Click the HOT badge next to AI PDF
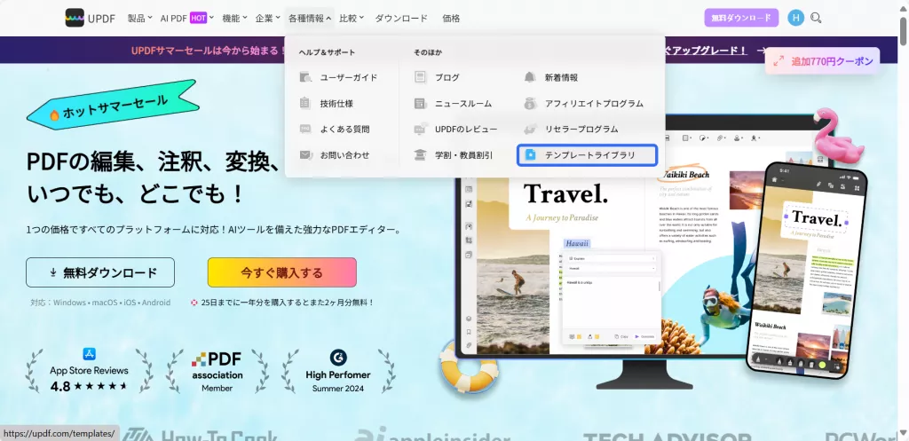The image size is (909, 441). coord(198,18)
